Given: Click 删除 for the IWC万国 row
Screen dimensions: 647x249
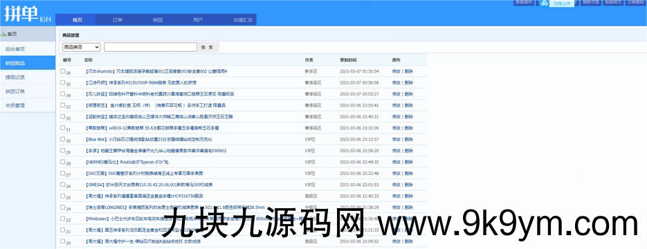Looking at the screenshot, I should (408, 173).
